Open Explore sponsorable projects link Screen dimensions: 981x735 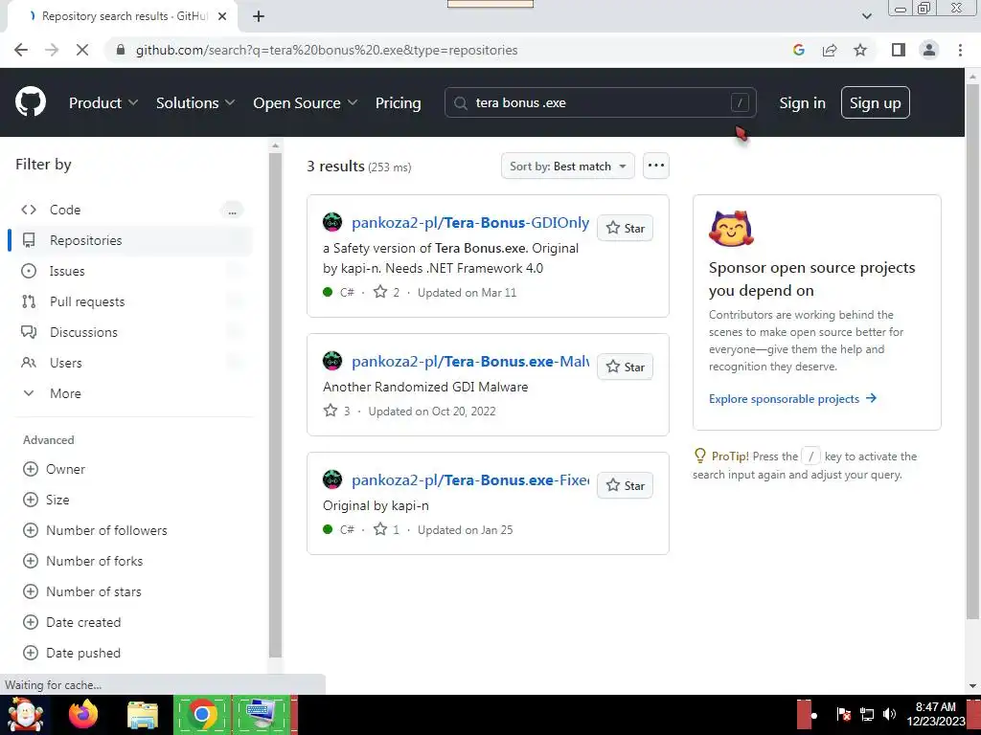click(792, 399)
